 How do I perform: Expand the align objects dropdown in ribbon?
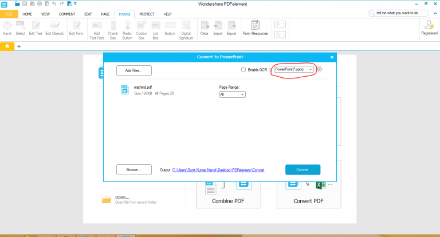[280, 25]
